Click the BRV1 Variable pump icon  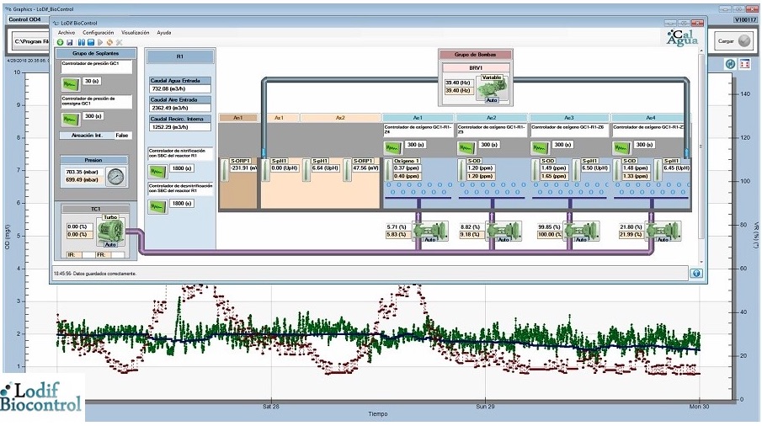[x=492, y=88]
